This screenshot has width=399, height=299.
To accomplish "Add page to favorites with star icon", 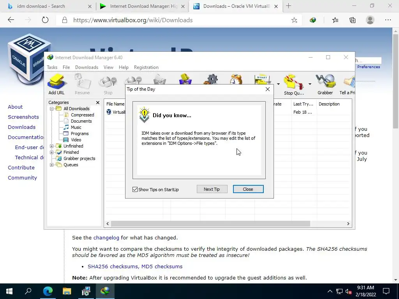I will point(294,20).
